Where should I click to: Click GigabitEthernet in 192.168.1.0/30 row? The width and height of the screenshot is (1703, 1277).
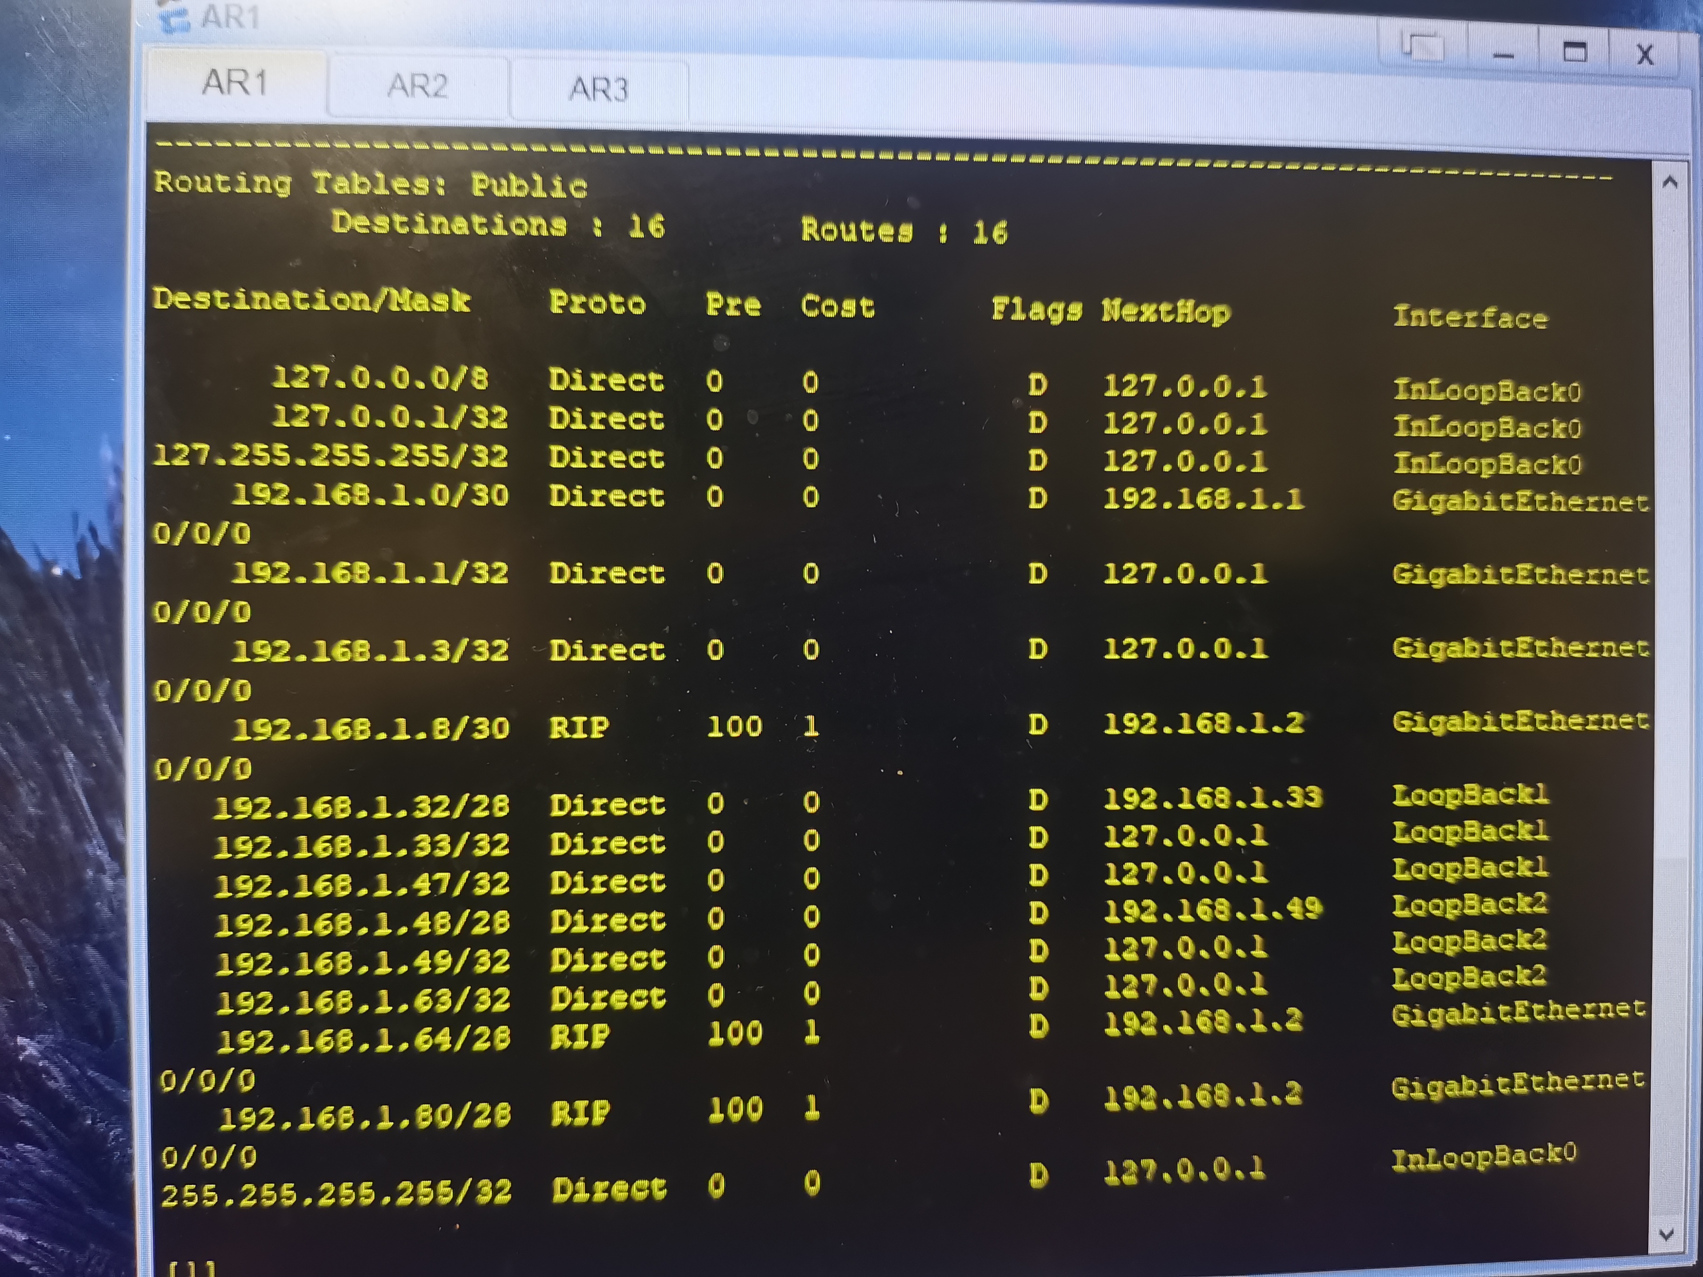[x=1520, y=501]
